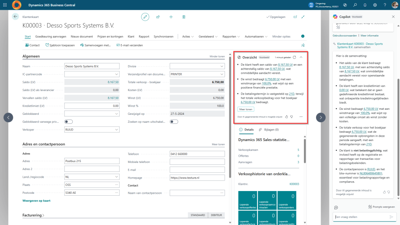400x225 pixels.
Task: Switch to the Details tab
Action: [246, 130]
